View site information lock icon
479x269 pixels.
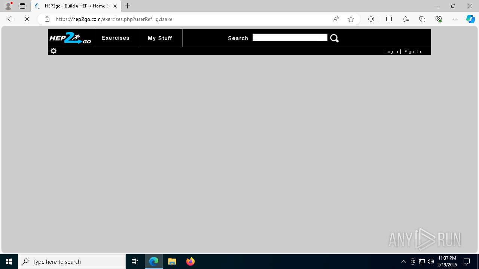(x=47, y=19)
